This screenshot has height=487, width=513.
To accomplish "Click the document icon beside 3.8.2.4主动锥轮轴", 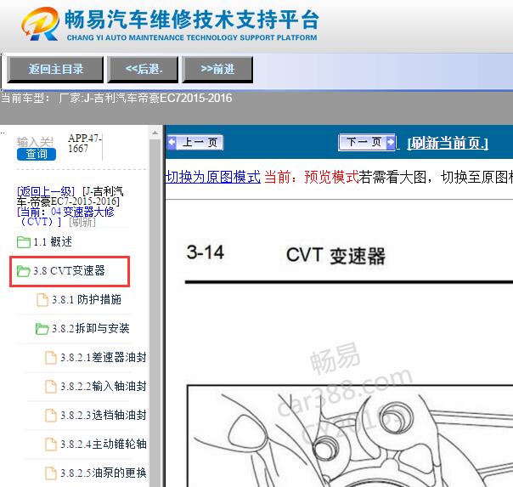I will [51, 445].
